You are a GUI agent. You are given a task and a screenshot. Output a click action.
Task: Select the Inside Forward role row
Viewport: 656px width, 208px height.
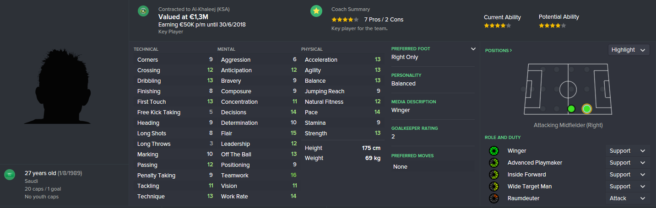coord(526,175)
